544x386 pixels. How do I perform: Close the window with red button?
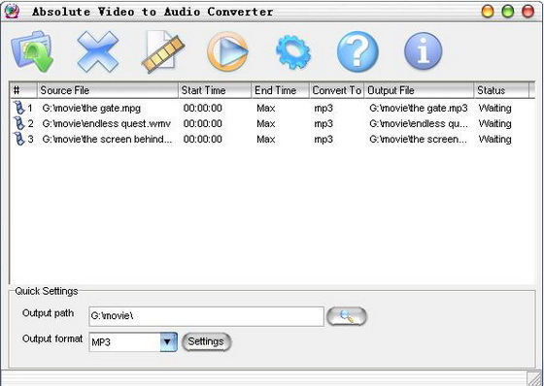click(x=528, y=11)
